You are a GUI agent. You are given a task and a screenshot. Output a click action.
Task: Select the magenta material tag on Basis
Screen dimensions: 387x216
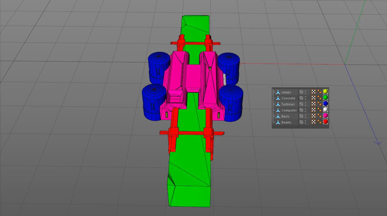326,116
